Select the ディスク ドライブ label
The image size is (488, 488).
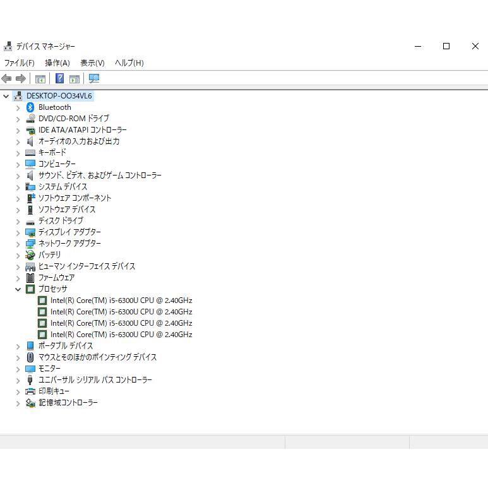click(61, 221)
